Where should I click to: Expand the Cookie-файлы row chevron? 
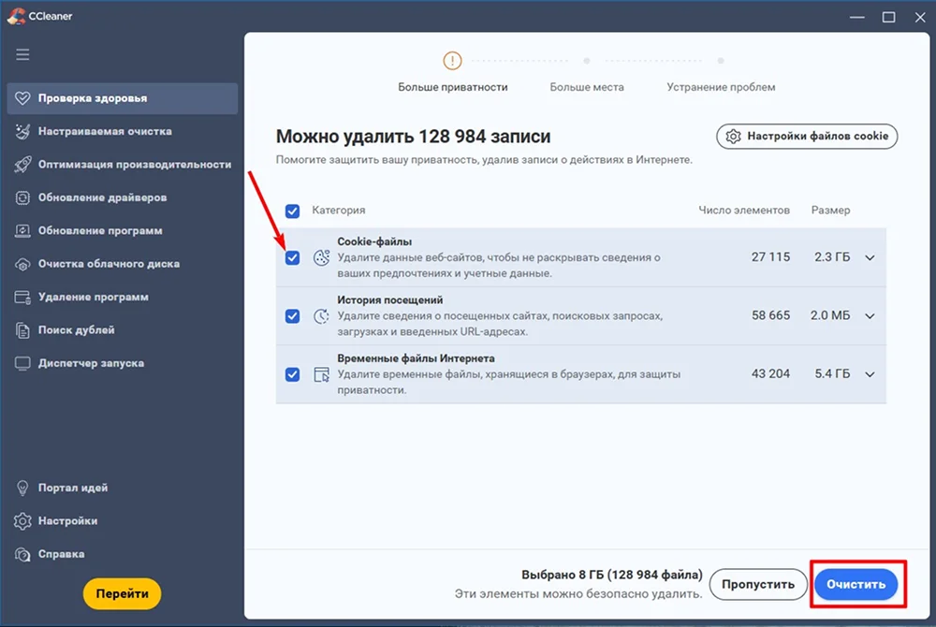pos(870,258)
